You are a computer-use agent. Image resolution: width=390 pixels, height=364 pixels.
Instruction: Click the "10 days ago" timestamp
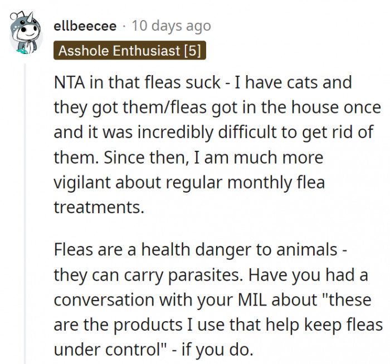coord(171,26)
